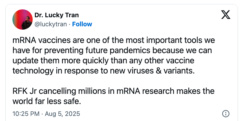This screenshot has height=121, width=243.
Task: Click the @luckytran handle
Action: click(50, 24)
